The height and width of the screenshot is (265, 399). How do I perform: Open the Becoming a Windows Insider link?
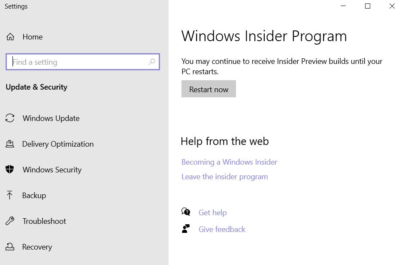[229, 162]
